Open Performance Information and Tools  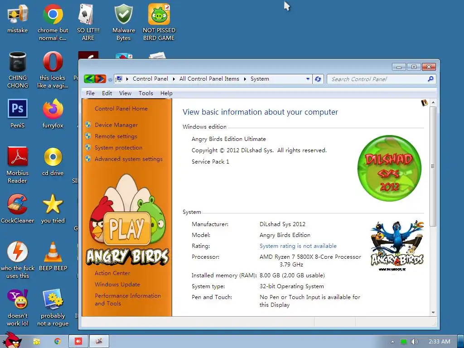click(127, 300)
